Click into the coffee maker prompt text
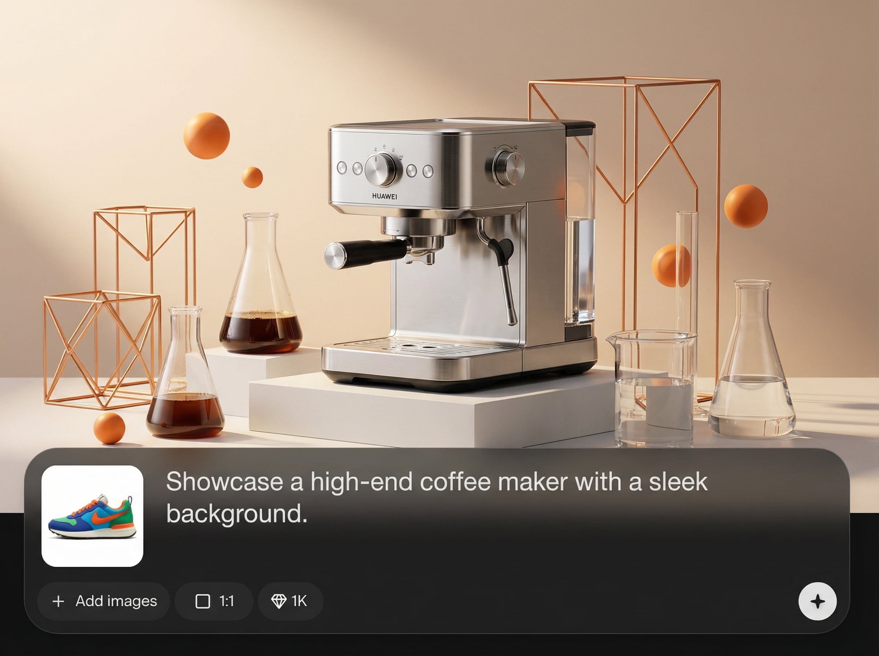 click(x=437, y=497)
